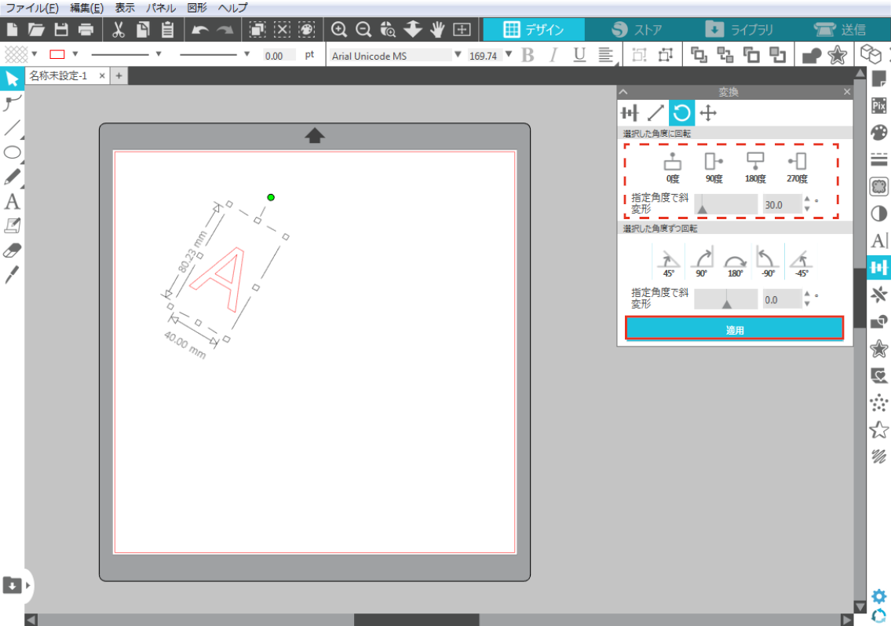Open the Fill color palette panel
The height and width of the screenshot is (626, 891).
(879, 132)
